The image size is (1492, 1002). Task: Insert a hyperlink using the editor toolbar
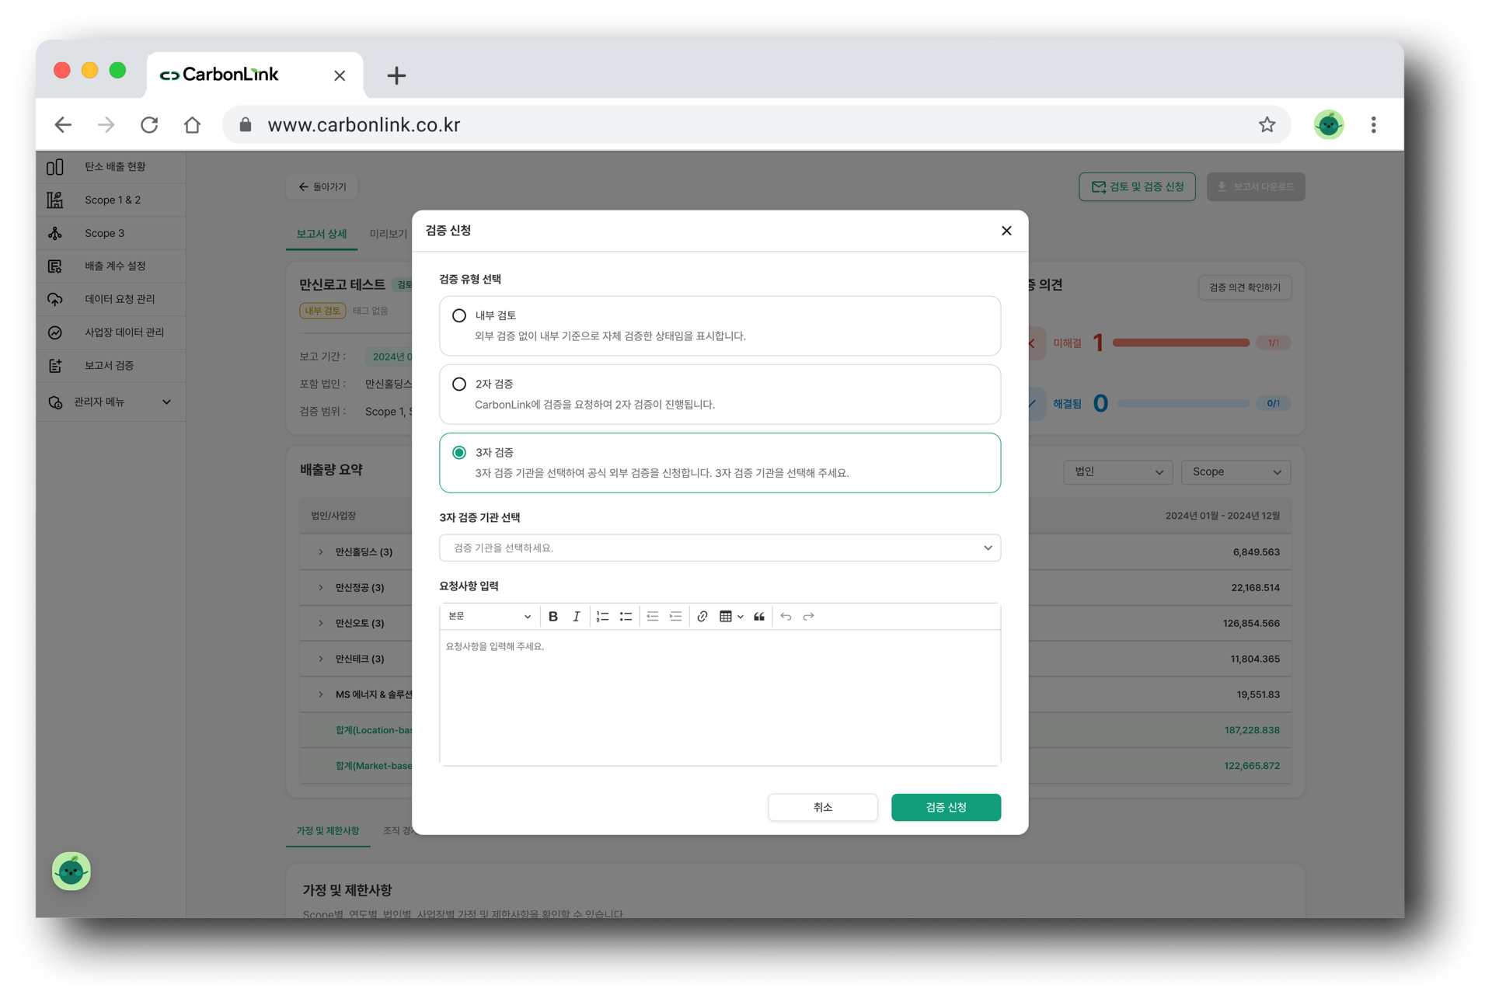pyautogui.click(x=702, y=616)
